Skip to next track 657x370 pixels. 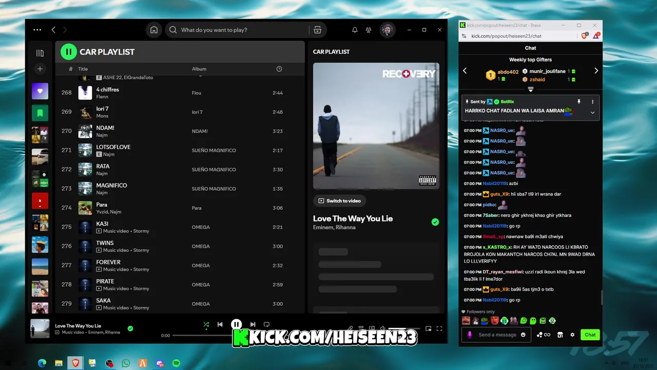[x=253, y=324]
